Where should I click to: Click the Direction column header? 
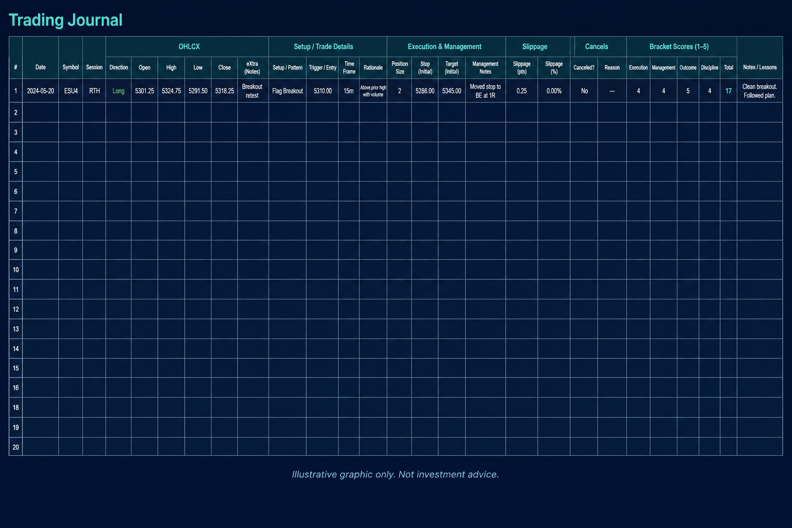[119, 68]
